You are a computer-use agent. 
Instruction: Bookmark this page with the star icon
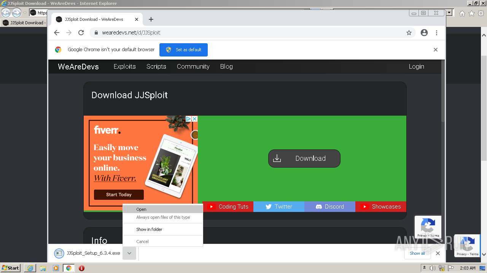pos(409,33)
